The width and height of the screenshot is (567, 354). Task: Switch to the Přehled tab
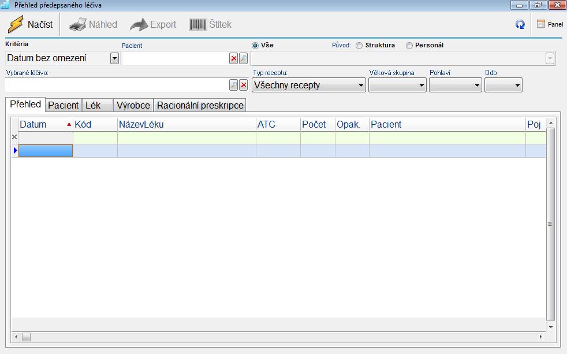click(25, 104)
